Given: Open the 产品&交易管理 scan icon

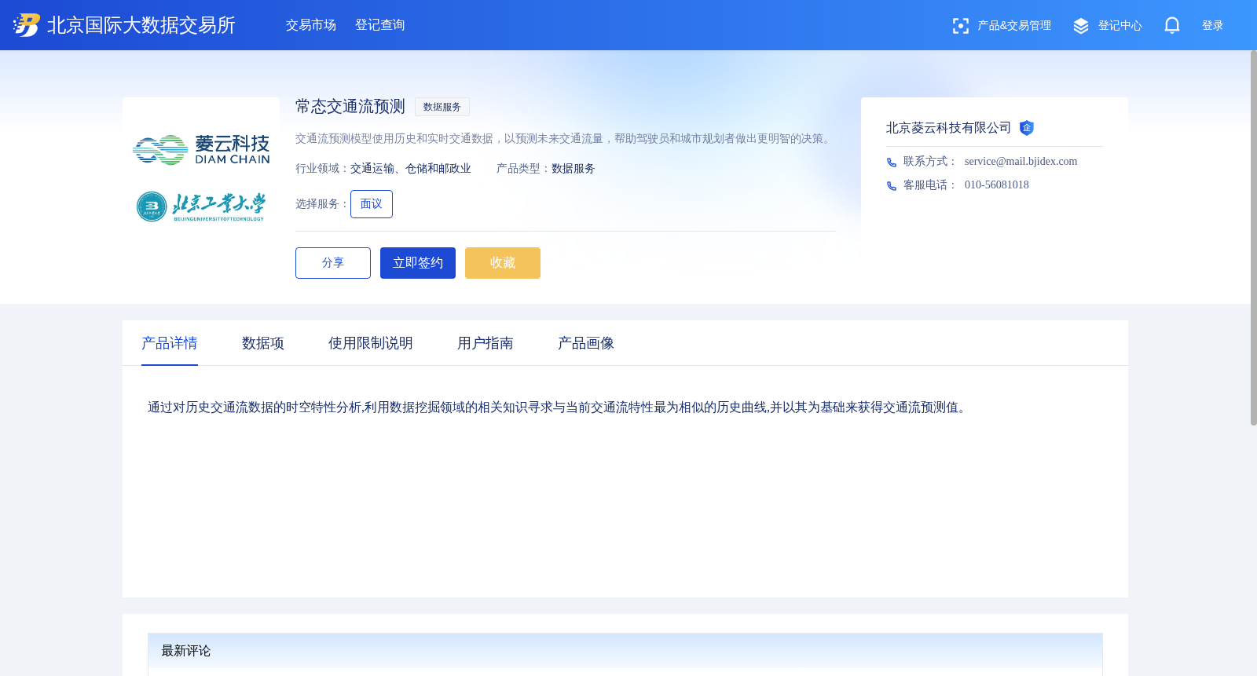Looking at the screenshot, I should [x=960, y=26].
